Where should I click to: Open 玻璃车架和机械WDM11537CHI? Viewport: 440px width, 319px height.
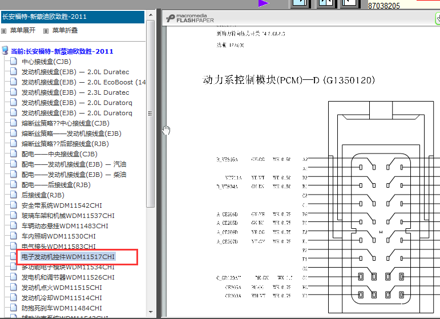click(68, 216)
